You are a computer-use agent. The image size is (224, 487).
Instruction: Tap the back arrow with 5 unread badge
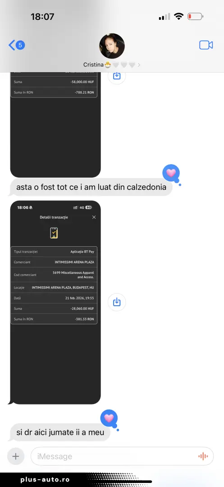click(x=16, y=46)
